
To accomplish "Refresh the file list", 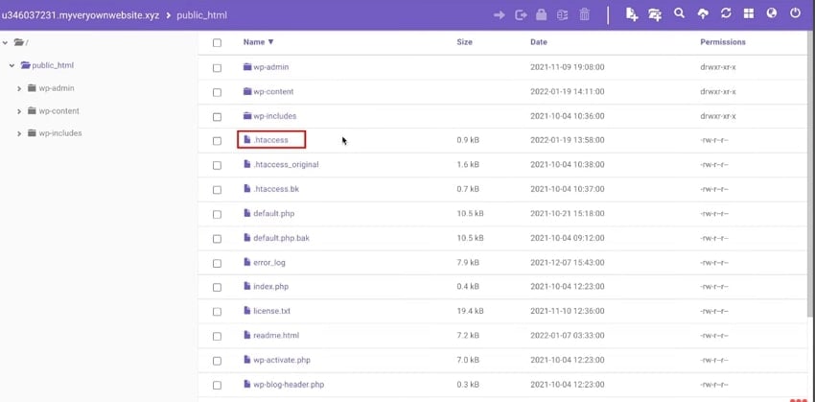I will tap(726, 13).
